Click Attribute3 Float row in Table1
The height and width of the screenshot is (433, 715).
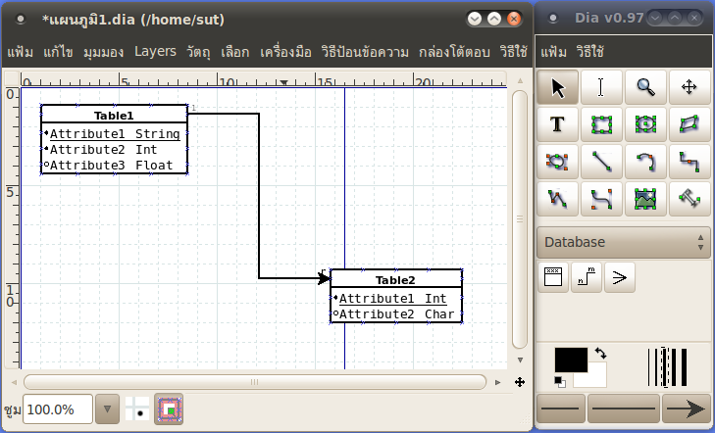[x=111, y=166]
